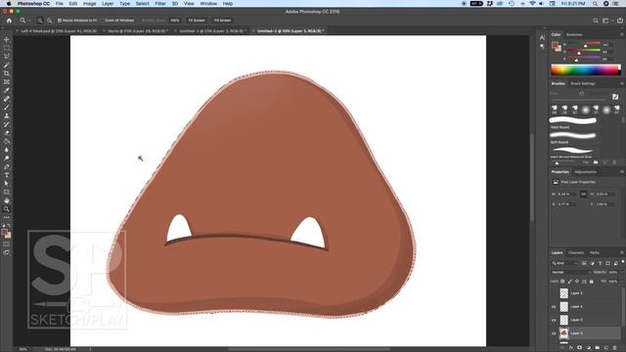
Task: Select the Frame tool
Action: [7, 82]
